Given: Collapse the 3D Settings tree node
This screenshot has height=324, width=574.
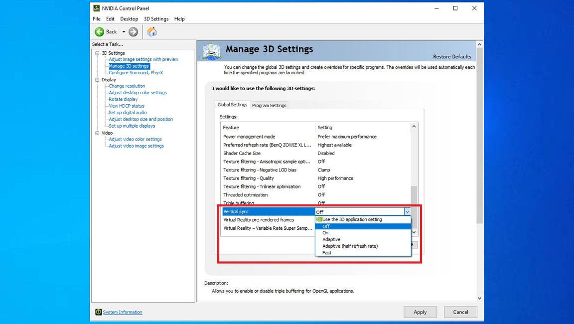Looking at the screenshot, I should 98,53.
